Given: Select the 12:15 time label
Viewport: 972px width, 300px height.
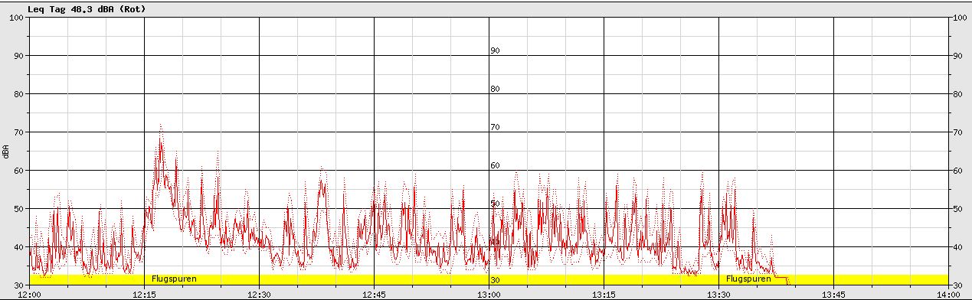Looking at the screenshot, I should click(x=144, y=294).
